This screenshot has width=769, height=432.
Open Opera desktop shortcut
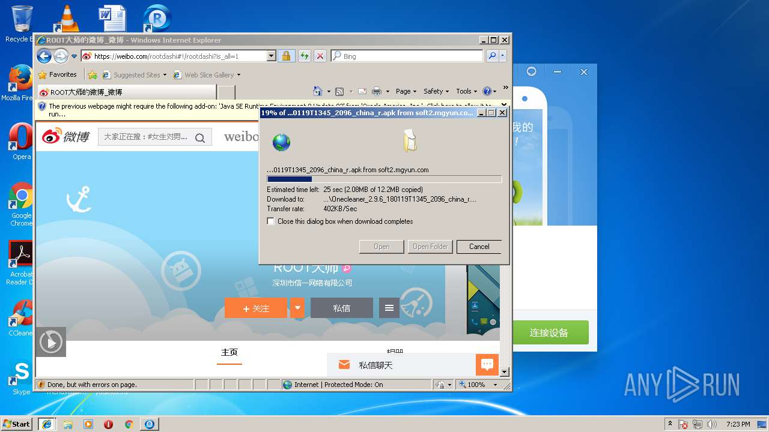21,142
